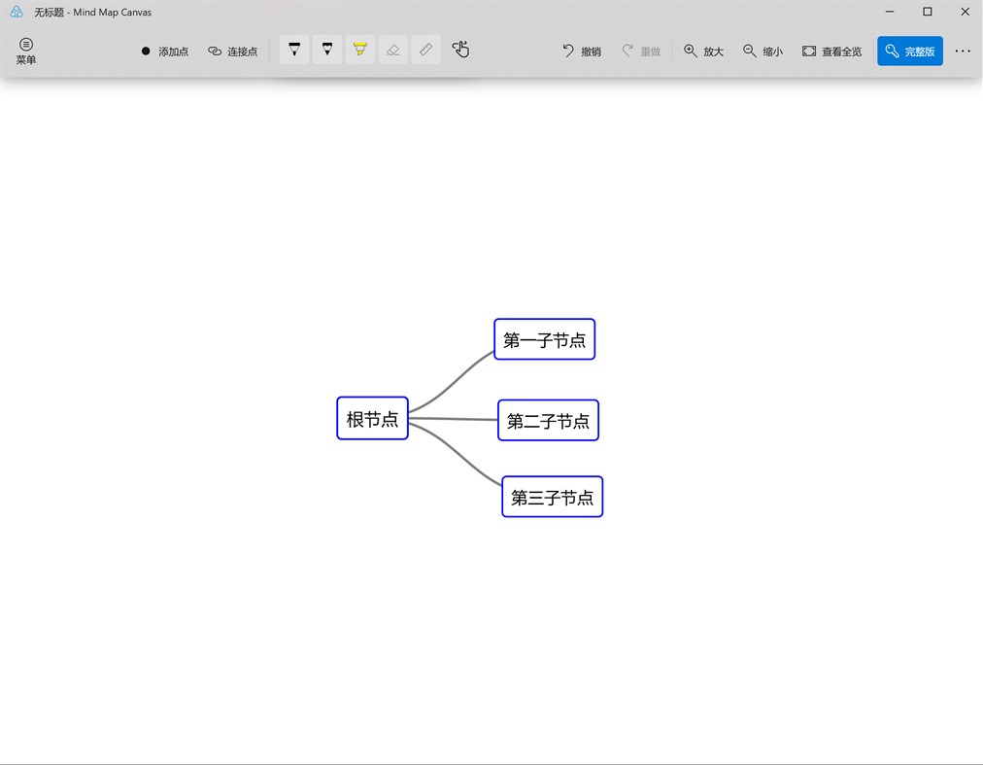Image resolution: width=983 pixels, height=765 pixels.
Task: Click the 第三子节点 node
Action: (x=552, y=496)
